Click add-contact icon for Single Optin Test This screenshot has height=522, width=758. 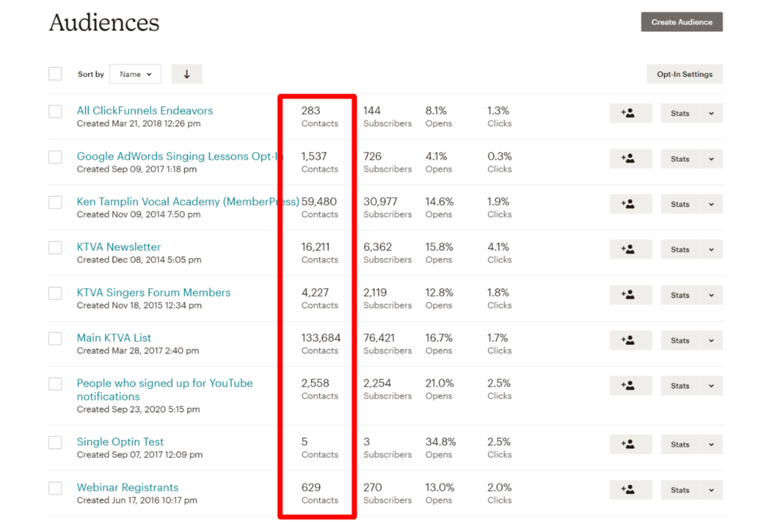tap(630, 444)
